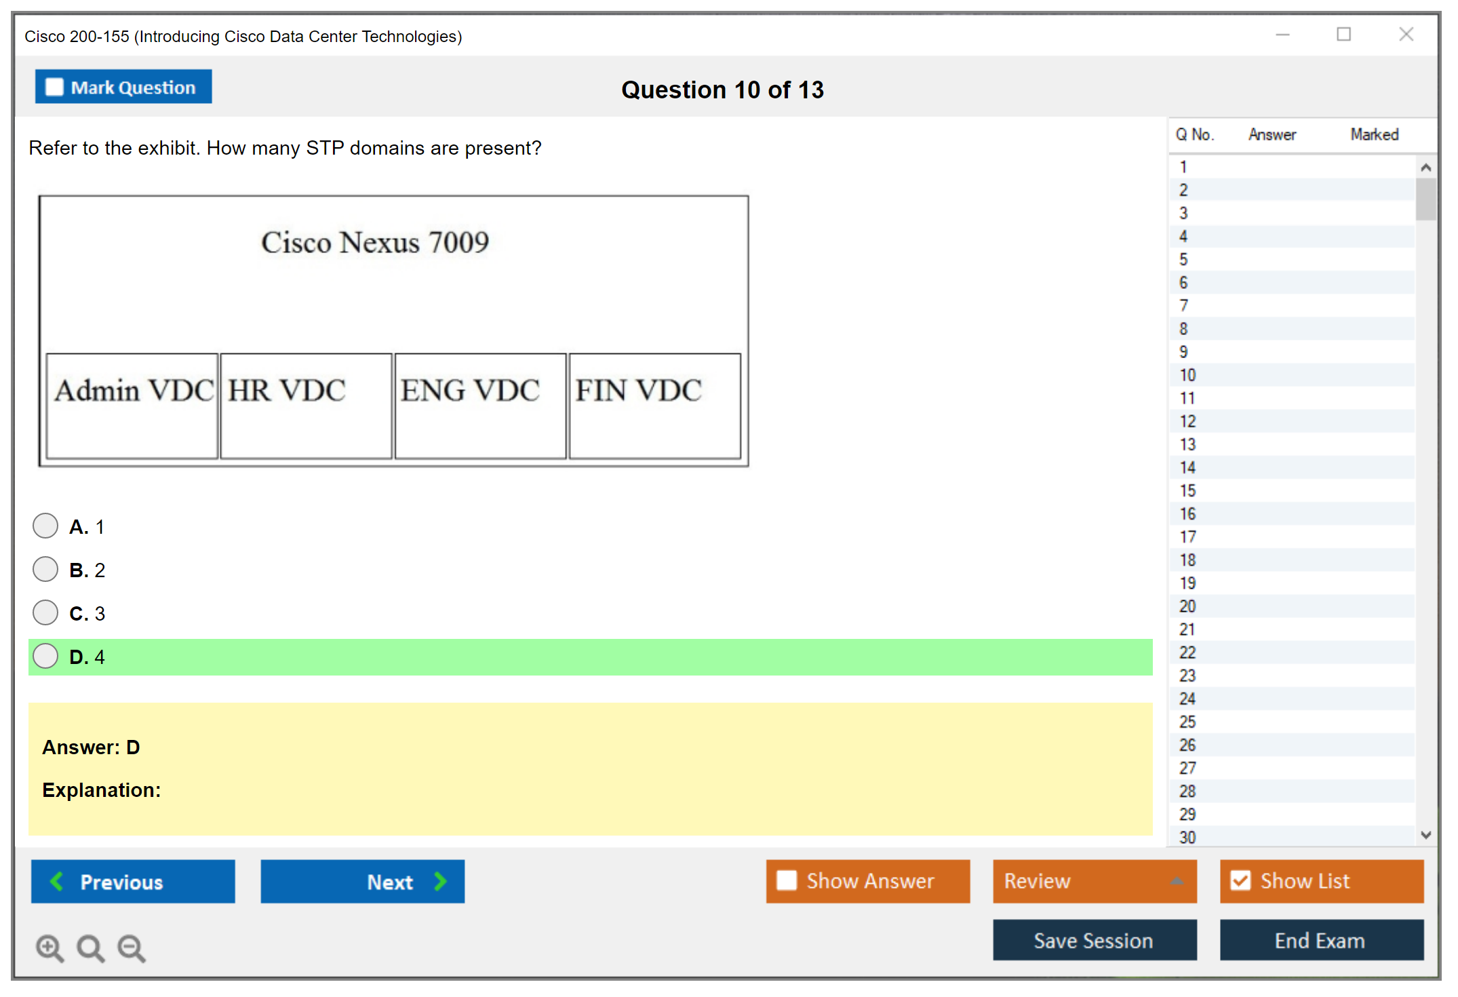Image resolution: width=1458 pixels, height=997 pixels.
Task: Select question 22 in the list
Action: coord(1187,652)
